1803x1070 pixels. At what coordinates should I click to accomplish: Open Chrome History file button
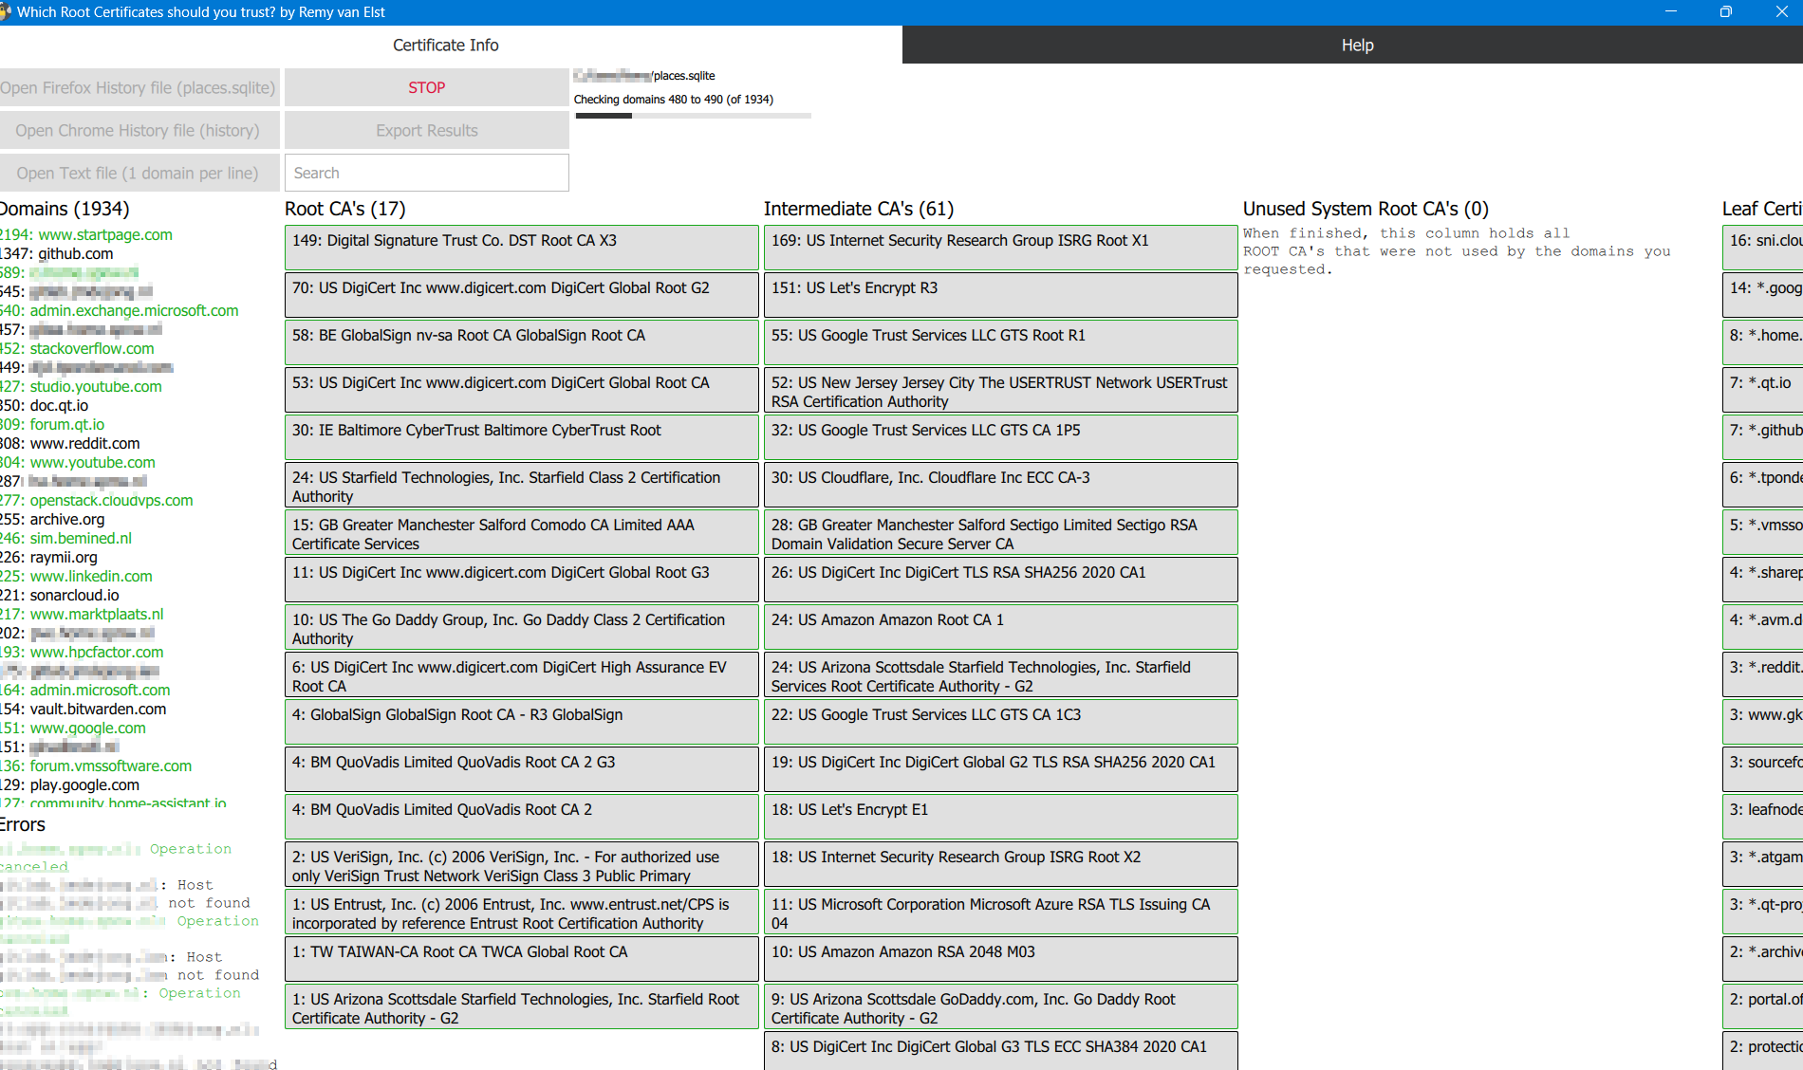139,130
